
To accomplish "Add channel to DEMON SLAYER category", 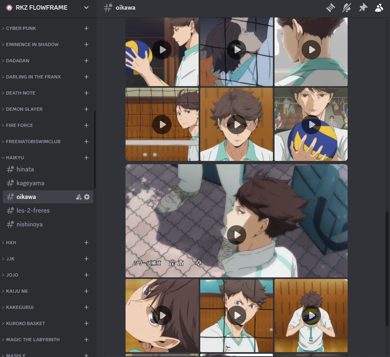I will [x=86, y=110].
